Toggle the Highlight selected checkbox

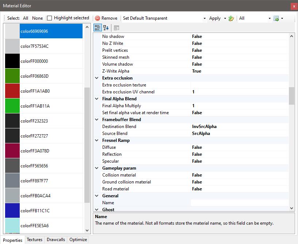pos(49,18)
